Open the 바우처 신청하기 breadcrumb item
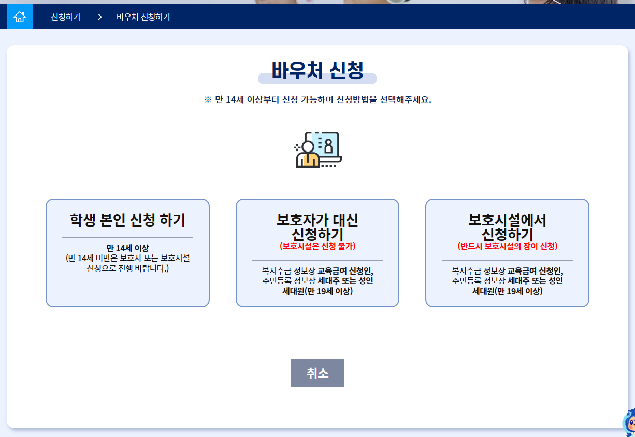This screenshot has height=437, width=635. 144,16
